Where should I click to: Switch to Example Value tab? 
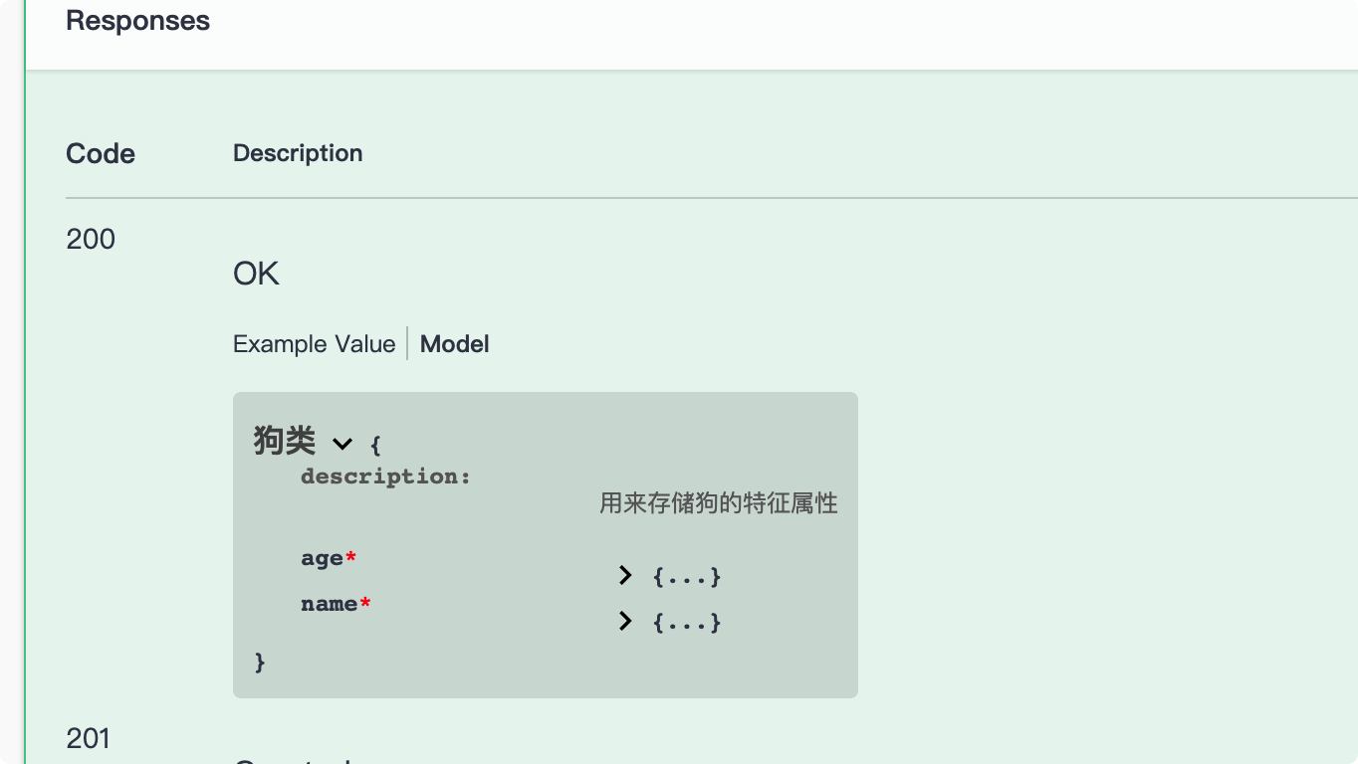[314, 344]
